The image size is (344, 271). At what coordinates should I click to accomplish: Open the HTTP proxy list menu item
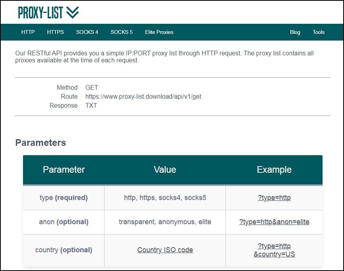coord(28,32)
